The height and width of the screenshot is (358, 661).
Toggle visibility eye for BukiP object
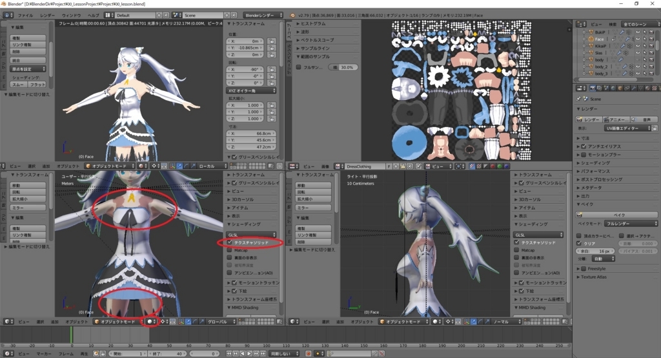pos(638,32)
